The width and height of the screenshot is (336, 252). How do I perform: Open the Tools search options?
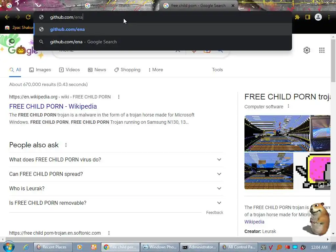(x=217, y=70)
